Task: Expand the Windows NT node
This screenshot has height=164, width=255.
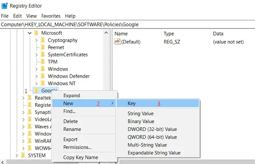Action: point(36,84)
